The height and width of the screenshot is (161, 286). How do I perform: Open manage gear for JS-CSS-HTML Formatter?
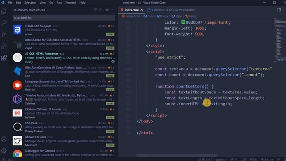(113, 62)
